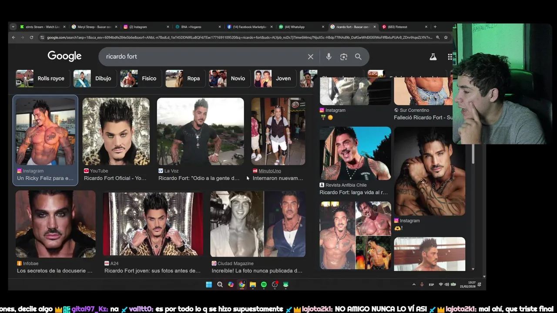
Task: Open a new browser tab with plus
Action: (x=435, y=27)
